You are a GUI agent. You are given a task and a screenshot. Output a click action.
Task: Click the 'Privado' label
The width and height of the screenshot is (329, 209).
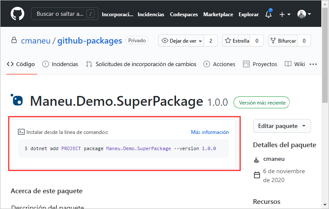tap(137, 41)
